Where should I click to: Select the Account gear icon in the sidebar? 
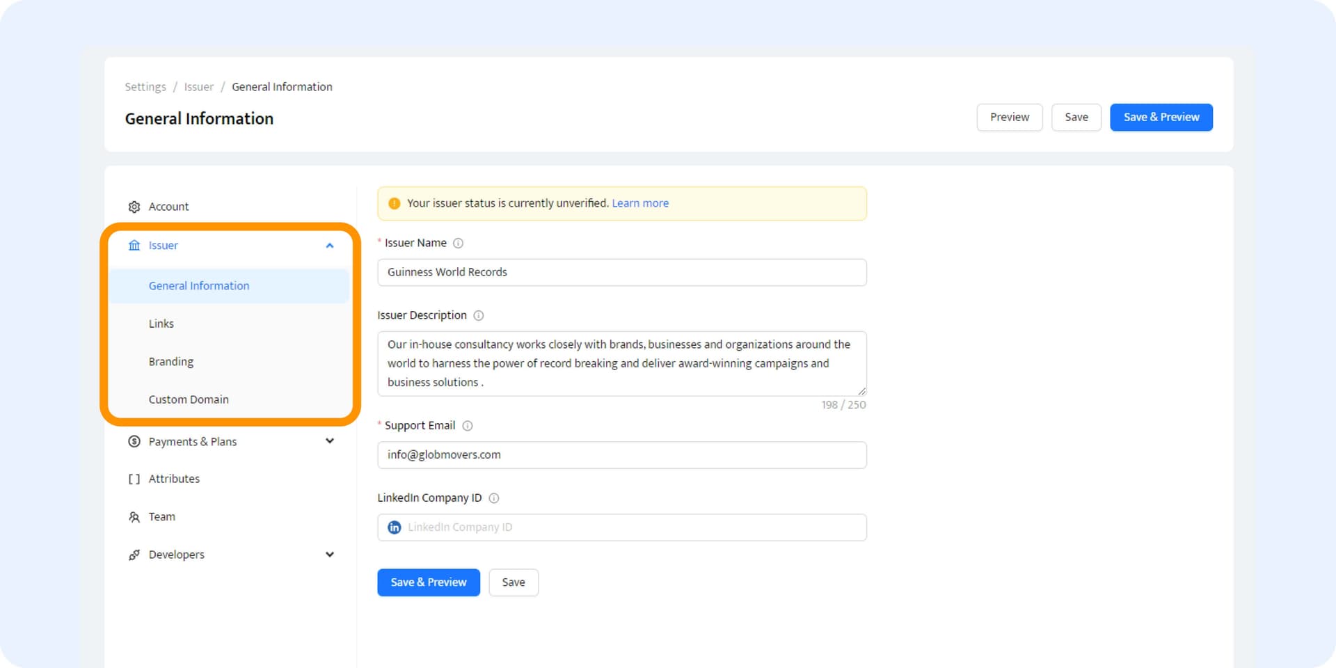(x=134, y=206)
